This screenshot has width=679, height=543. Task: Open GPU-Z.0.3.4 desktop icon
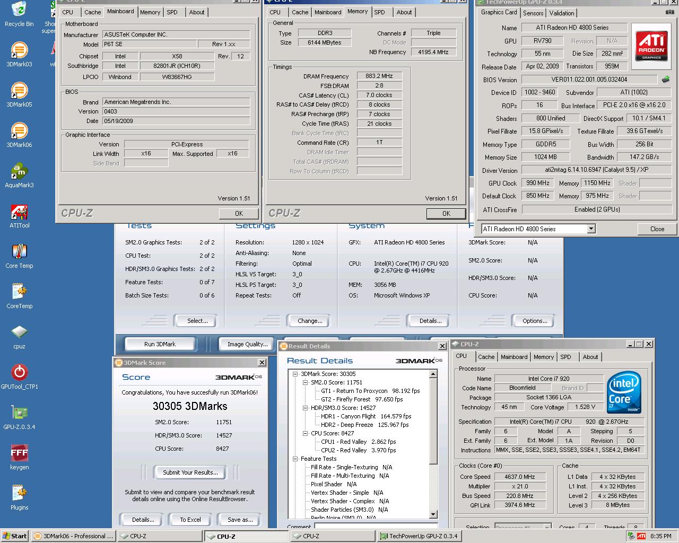coord(19,417)
